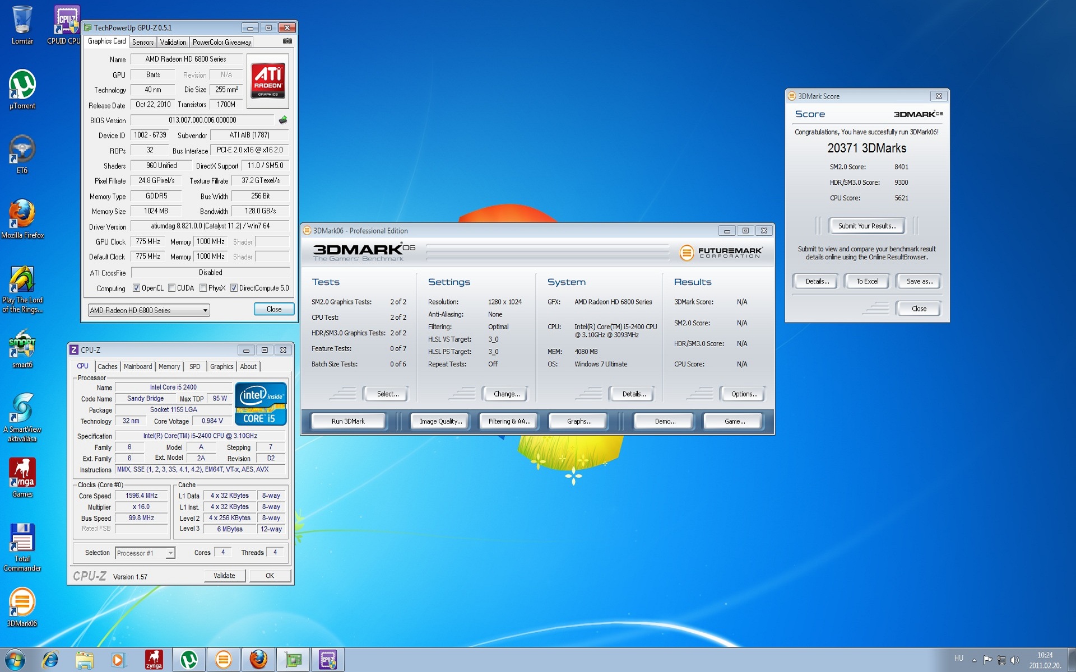Image resolution: width=1076 pixels, height=672 pixels.
Task: Click the BIOS save chip icon
Action: point(283,120)
